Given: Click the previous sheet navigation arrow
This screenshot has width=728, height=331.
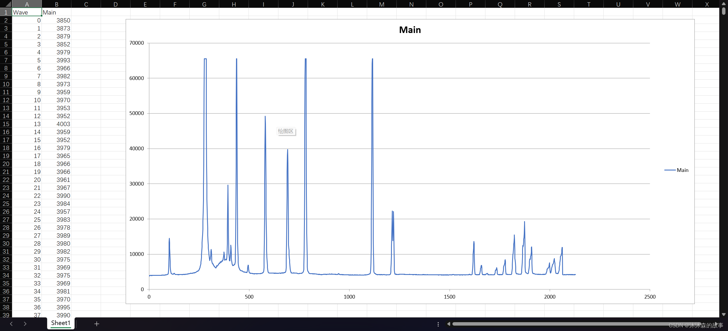Looking at the screenshot, I should coord(11,324).
